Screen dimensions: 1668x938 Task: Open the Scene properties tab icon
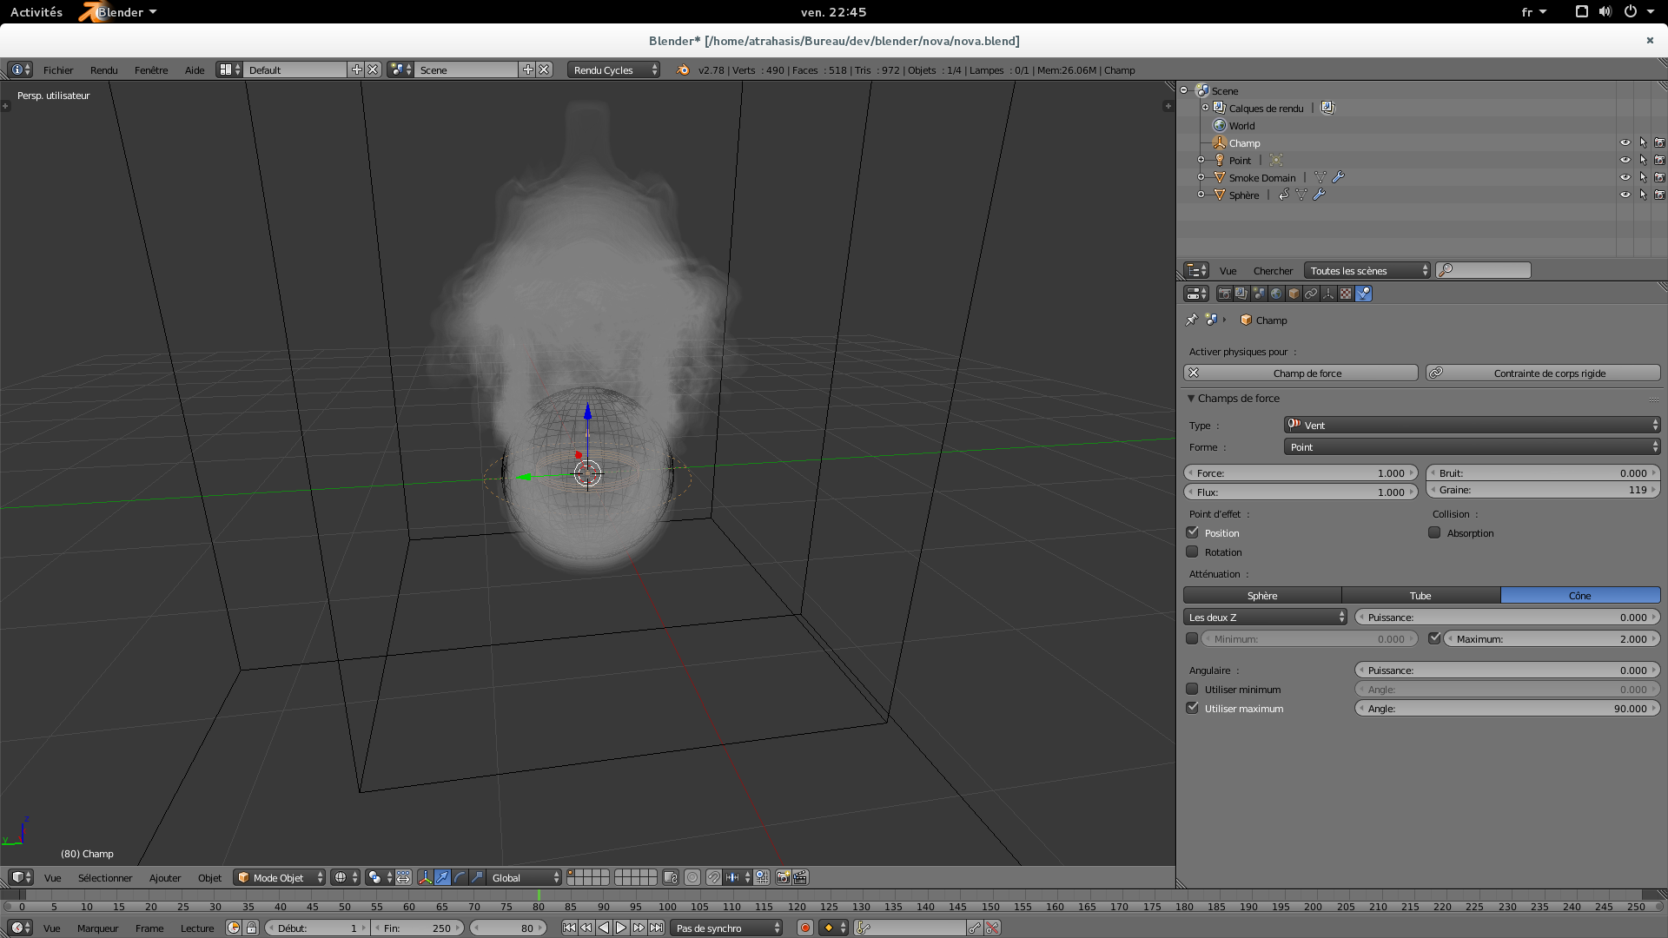1259,294
